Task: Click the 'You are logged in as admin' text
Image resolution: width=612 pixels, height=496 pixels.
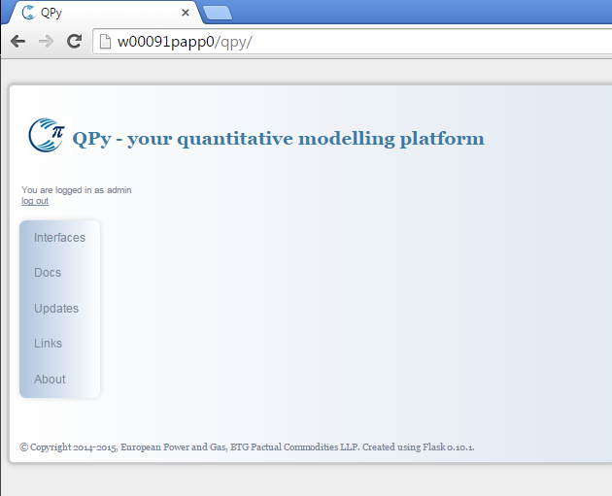Action: pyautogui.click(x=77, y=190)
